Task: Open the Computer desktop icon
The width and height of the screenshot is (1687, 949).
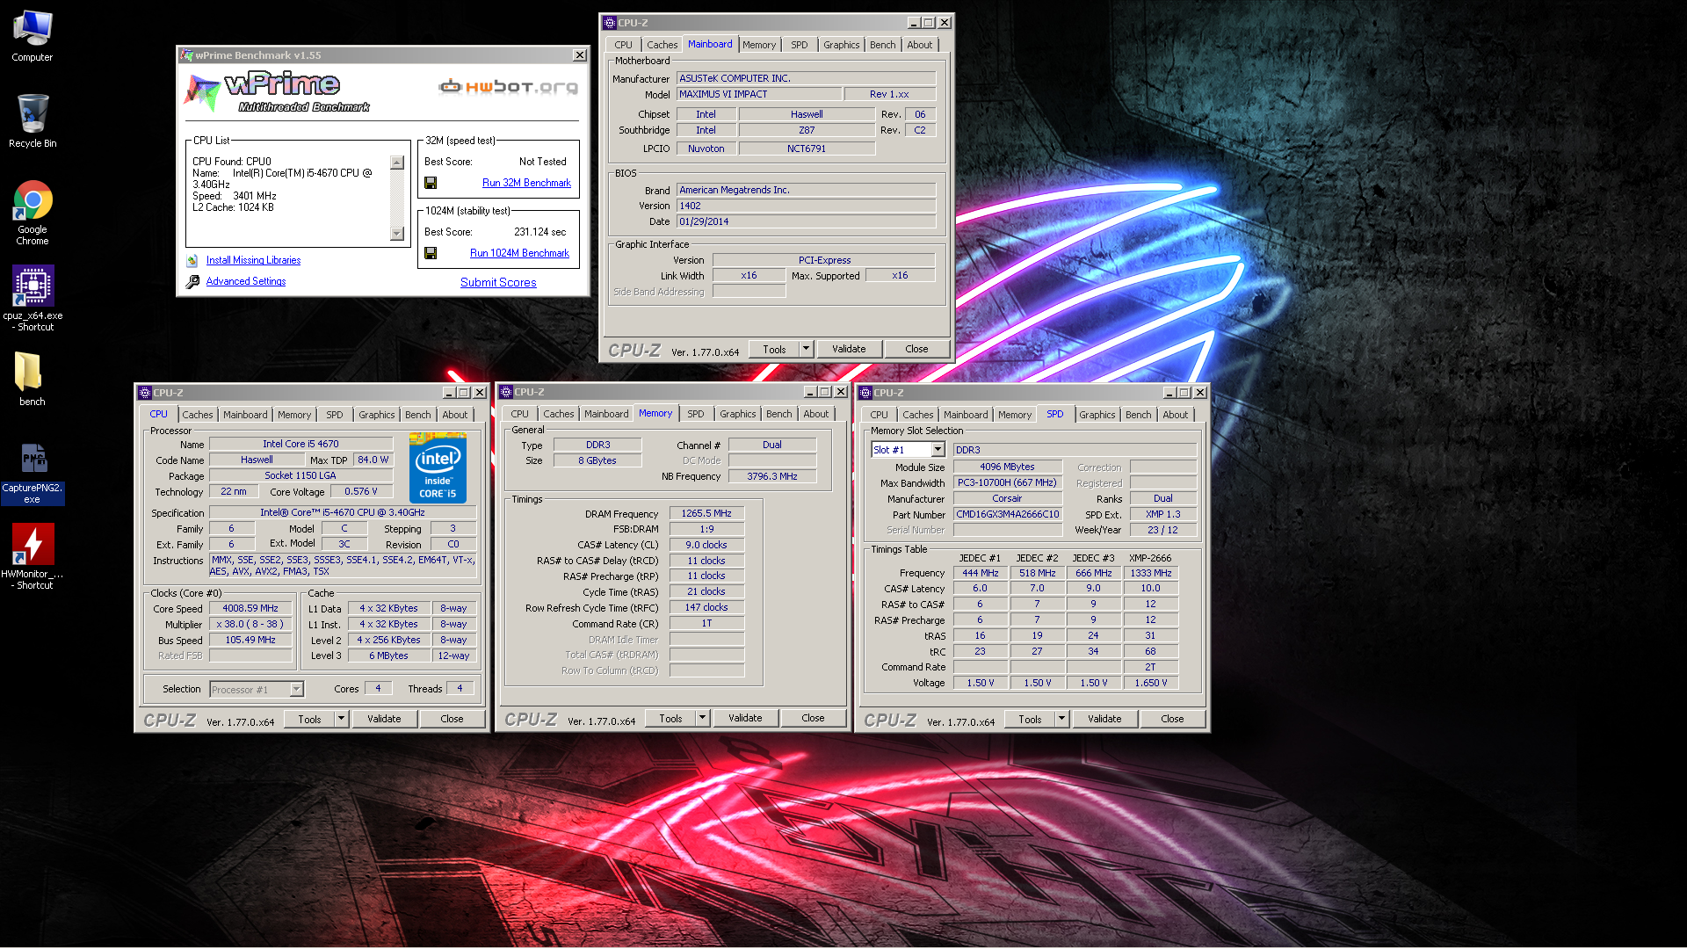Action: coord(33,35)
